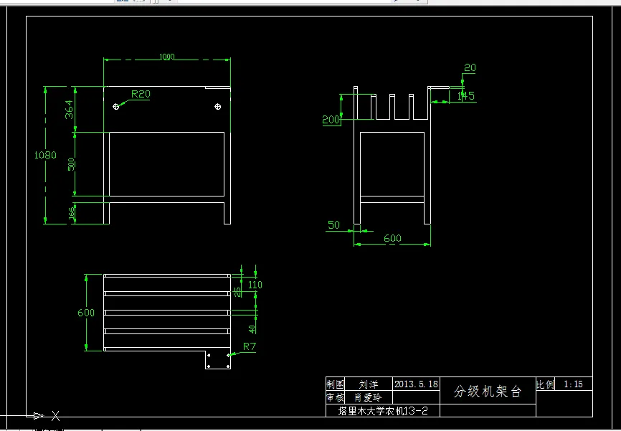Screen dimensions: 621x431
Task: Pick the 110 spacing dimension text
Action: pos(255,285)
